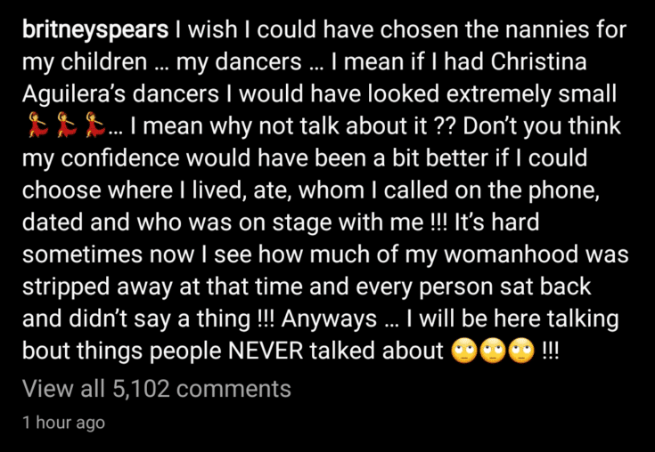655x452 pixels.
Task: Click the first red dancer emoji
Action: (38, 125)
